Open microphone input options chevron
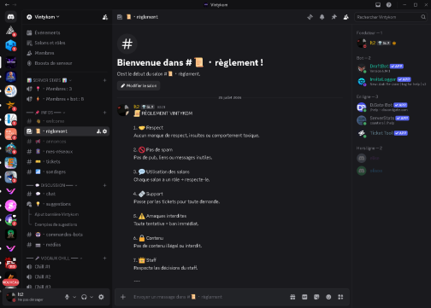Screen dimensions: 431x308 pos(74,297)
